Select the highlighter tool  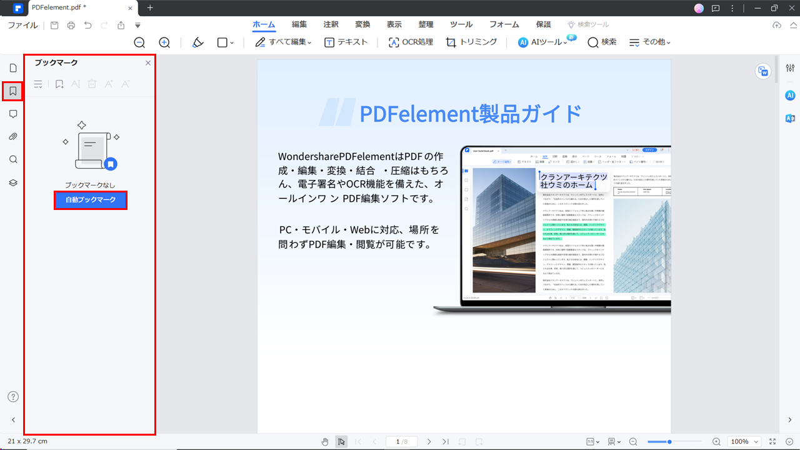pos(197,42)
